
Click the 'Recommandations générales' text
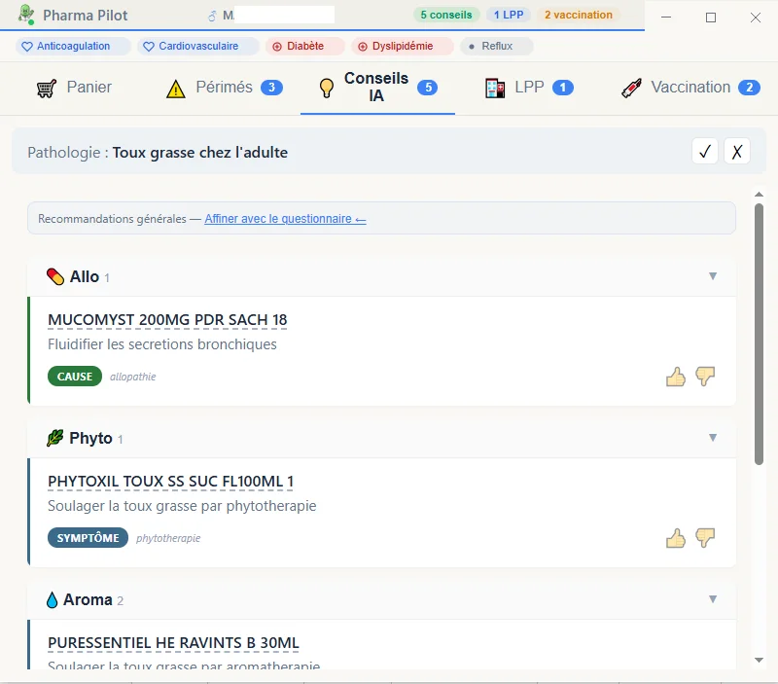[x=112, y=219]
